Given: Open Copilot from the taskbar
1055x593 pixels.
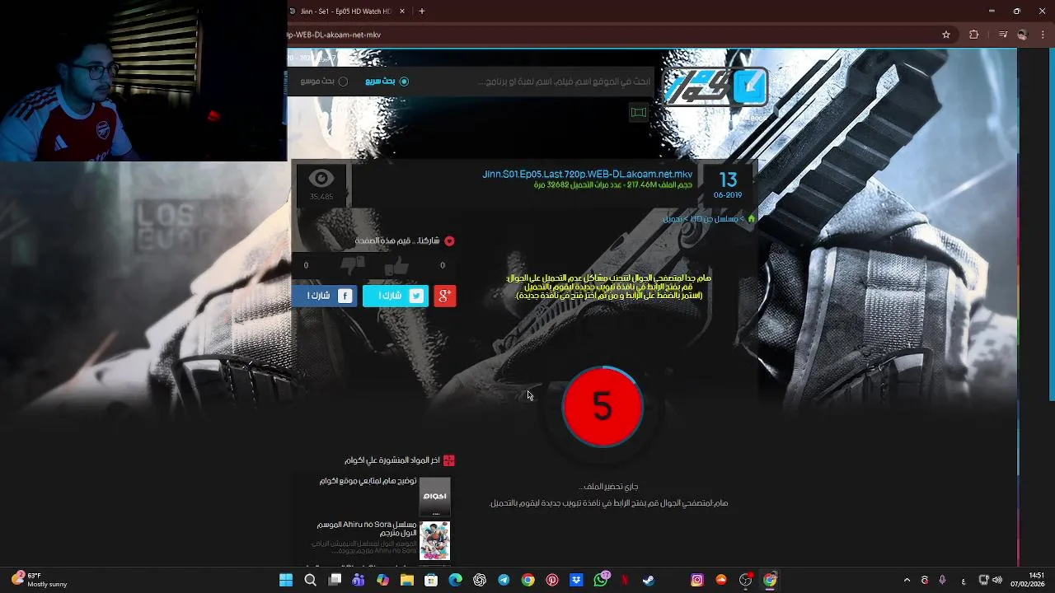Looking at the screenshot, I should (x=382, y=580).
